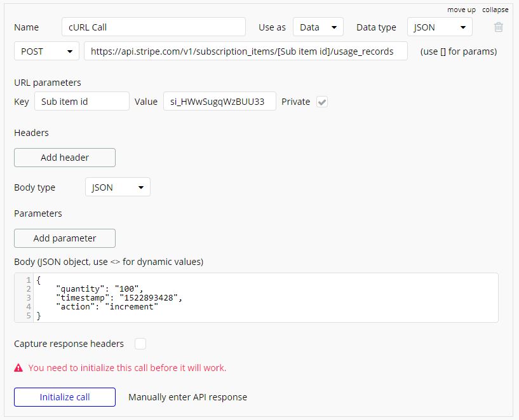The width and height of the screenshot is (519, 420).
Task: Click the move up link
Action: click(461, 10)
